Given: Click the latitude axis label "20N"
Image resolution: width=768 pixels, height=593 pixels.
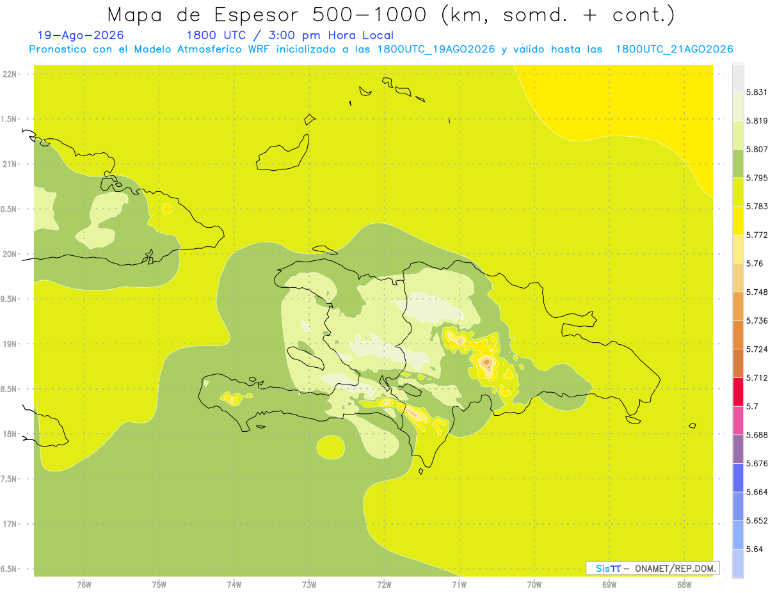Looking at the screenshot, I should (x=9, y=254).
